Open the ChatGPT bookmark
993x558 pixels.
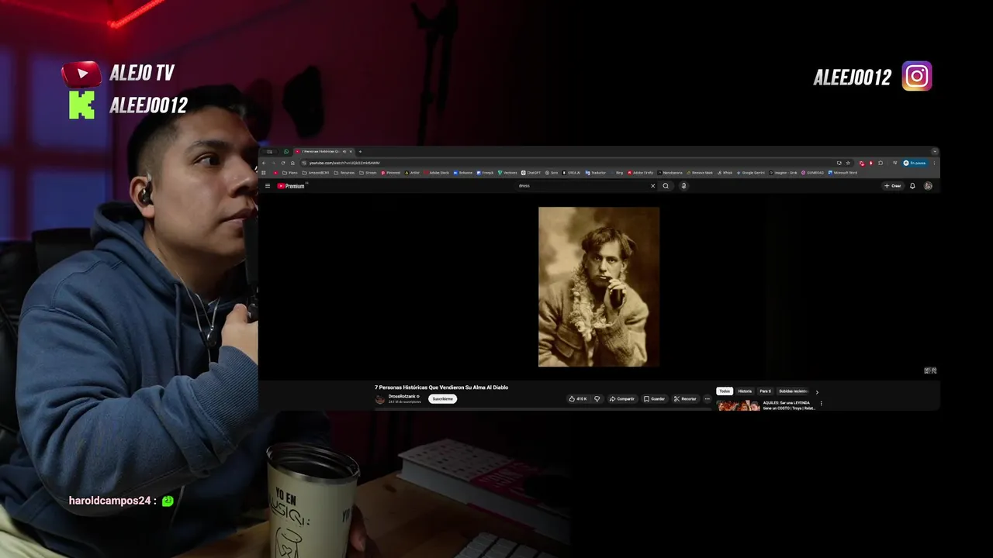pyautogui.click(x=531, y=173)
